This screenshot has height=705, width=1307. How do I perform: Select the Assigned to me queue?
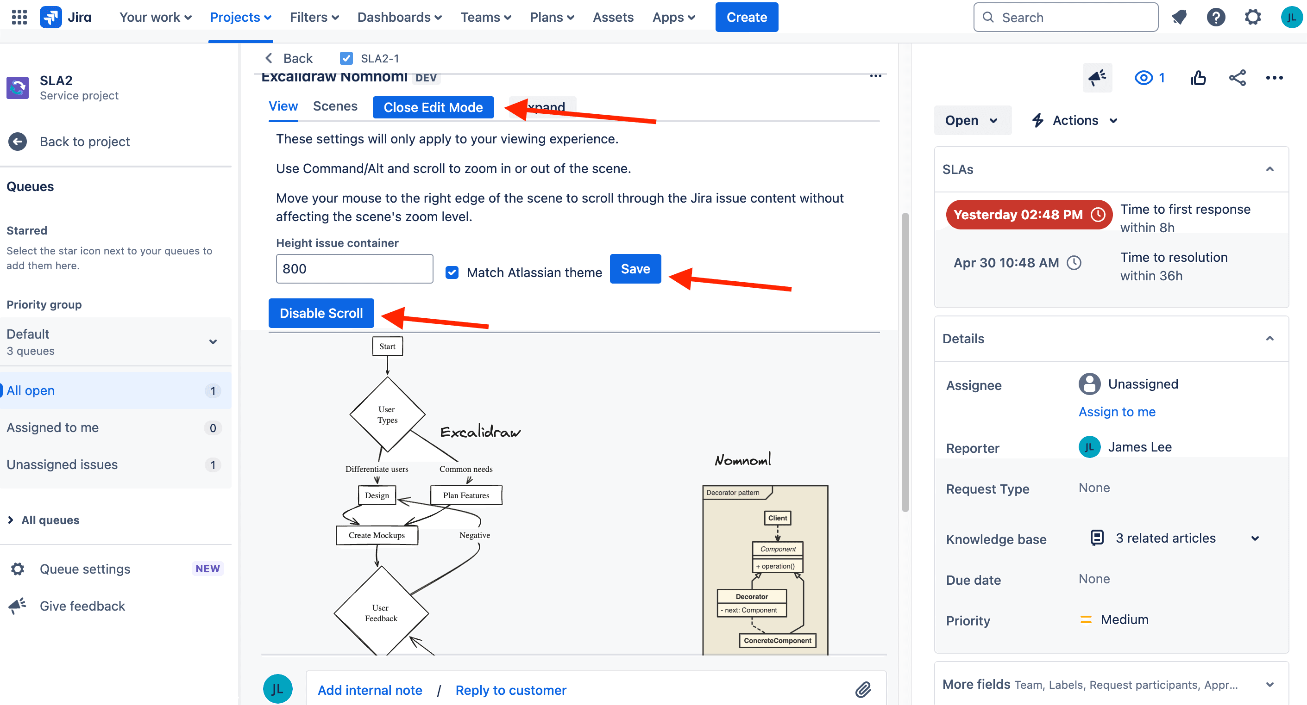click(x=116, y=427)
